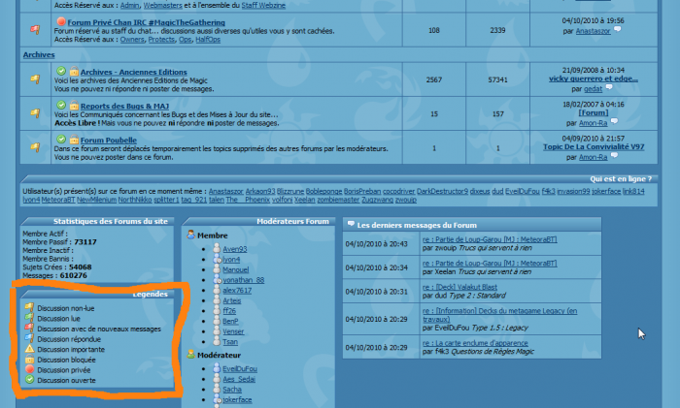Click the Archives category heading link
This screenshot has height=408, width=680.
(x=39, y=54)
